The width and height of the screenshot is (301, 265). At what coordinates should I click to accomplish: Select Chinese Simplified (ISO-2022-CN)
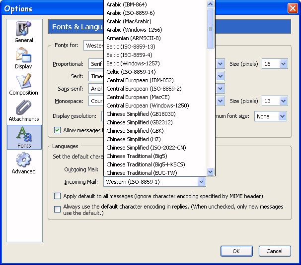[x=155, y=148]
